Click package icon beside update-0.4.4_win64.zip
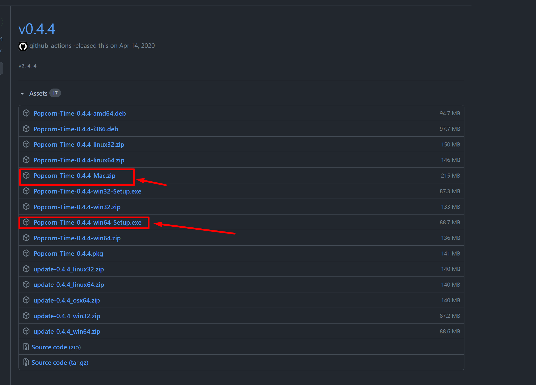The image size is (536, 385). (26, 331)
